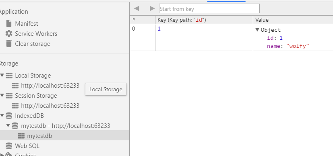Click the IndexedDB database icon
The image size is (333, 156).
tap(9, 116)
